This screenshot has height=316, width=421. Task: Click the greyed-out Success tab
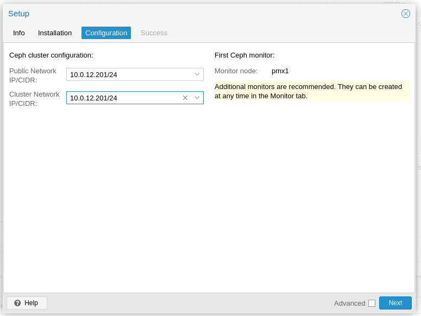154,33
